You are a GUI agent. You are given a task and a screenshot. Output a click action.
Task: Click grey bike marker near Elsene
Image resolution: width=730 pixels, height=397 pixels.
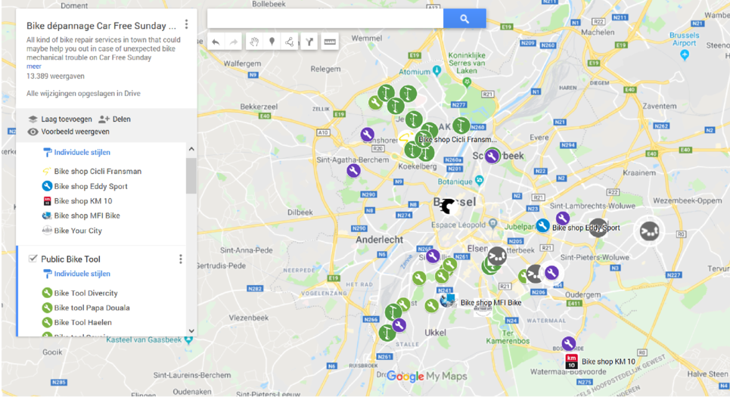coord(497,256)
